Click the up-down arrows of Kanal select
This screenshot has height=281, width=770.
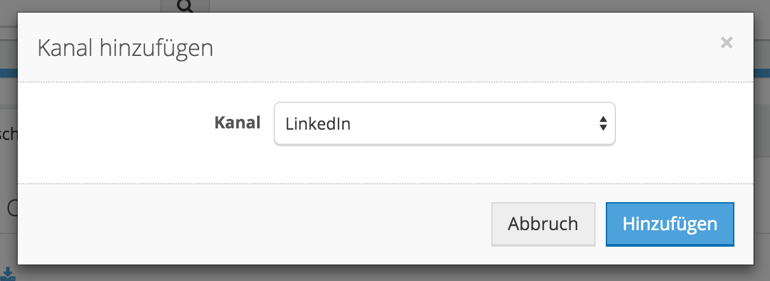click(x=603, y=124)
